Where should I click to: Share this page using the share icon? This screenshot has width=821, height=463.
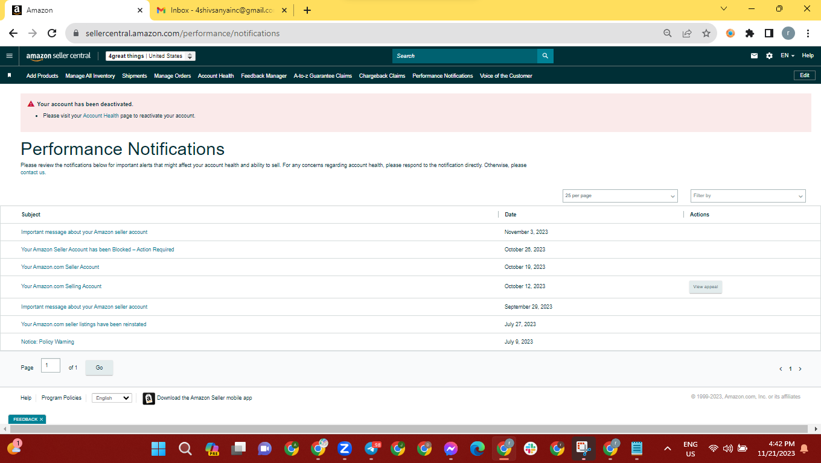pyautogui.click(x=687, y=34)
